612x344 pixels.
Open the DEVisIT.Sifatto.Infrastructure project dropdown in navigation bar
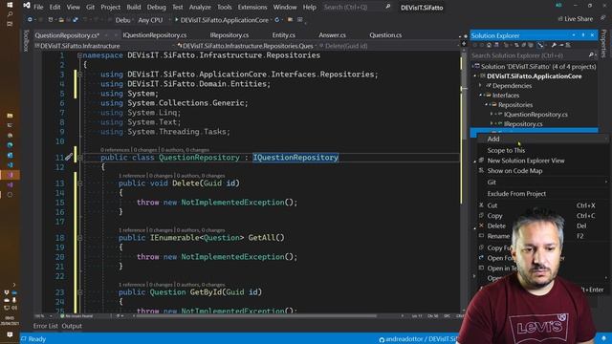click(x=105, y=46)
